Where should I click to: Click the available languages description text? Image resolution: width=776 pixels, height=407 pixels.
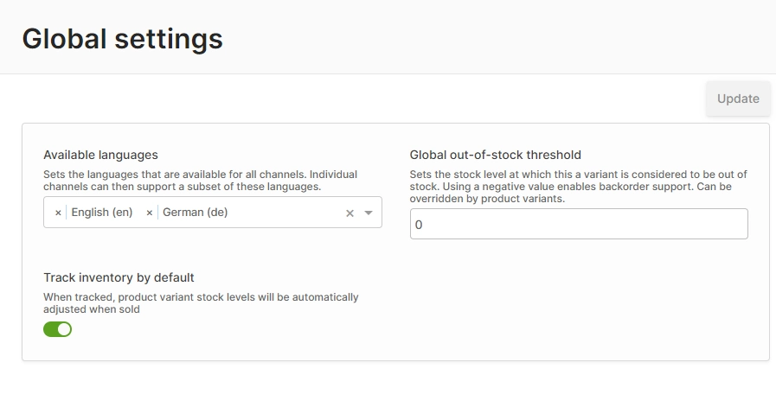(x=200, y=181)
